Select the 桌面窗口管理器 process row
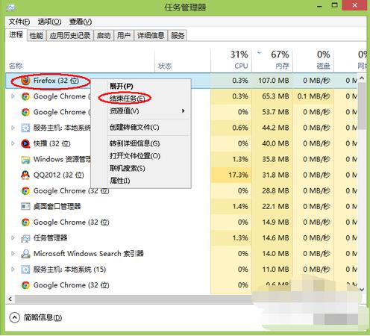The image size is (370, 336). [x=181, y=206]
